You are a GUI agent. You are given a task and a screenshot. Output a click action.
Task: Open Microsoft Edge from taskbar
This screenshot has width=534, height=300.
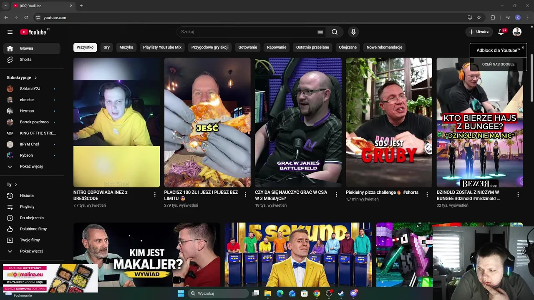280,293
